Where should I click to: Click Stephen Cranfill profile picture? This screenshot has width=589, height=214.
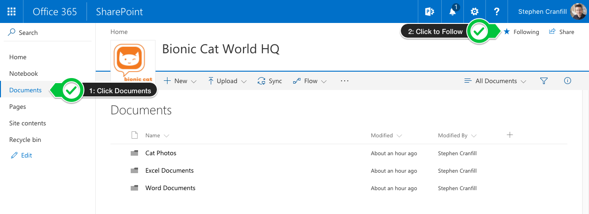[x=578, y=11]
